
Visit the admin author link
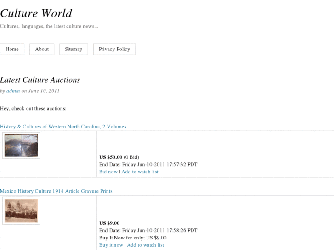point(13,91)
